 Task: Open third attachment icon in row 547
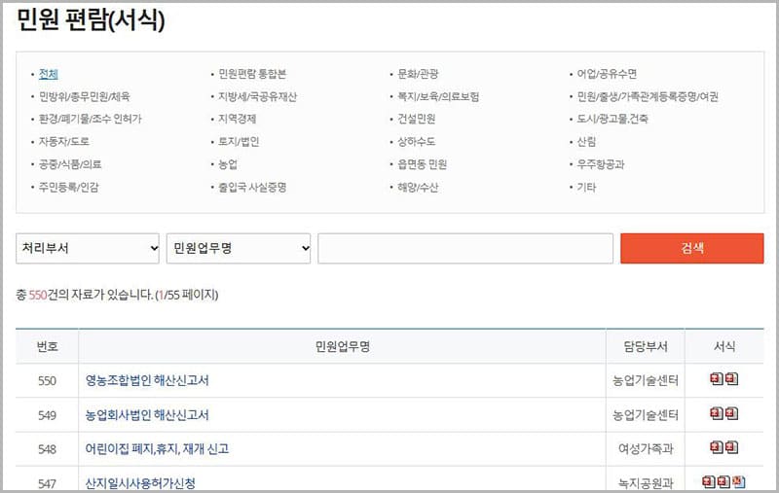pos(738,481)
